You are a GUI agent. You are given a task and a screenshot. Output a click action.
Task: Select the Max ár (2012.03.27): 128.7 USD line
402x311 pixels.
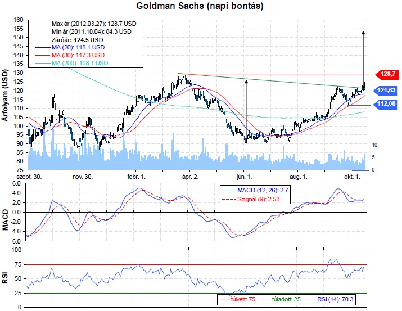pos(94,24)
